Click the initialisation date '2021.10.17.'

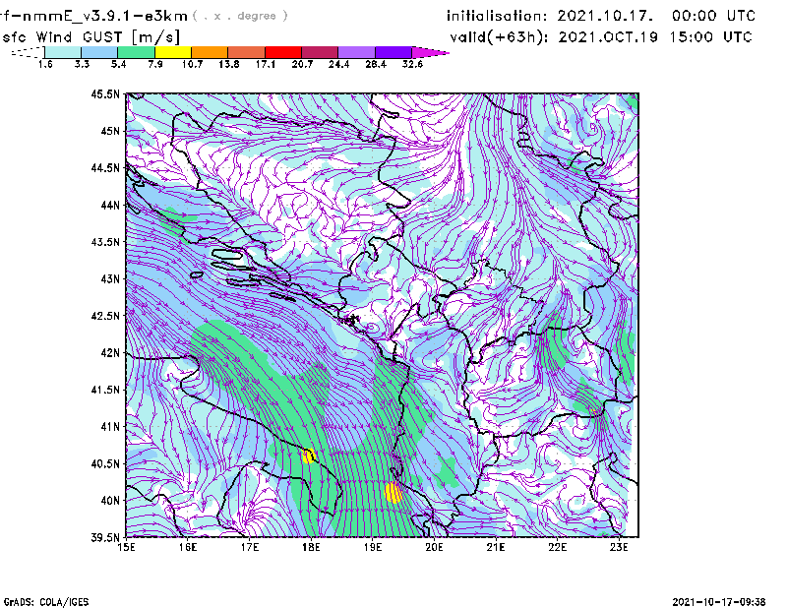pyautogui.click(x=605, y=16)
